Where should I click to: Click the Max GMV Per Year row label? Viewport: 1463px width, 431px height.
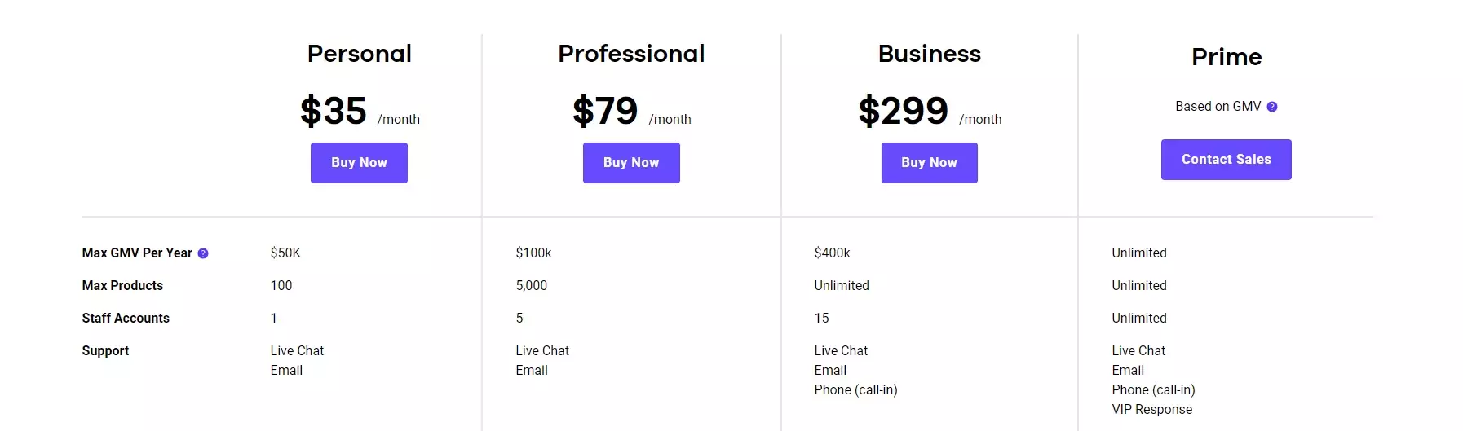pyautogui.click(x=137, y=253)
